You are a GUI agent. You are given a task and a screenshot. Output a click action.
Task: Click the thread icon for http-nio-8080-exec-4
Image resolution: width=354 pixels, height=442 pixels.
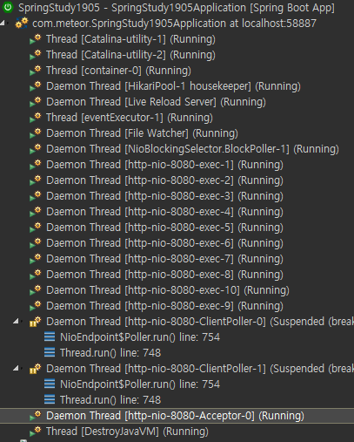pyautogui.click(x=36, y=212)
